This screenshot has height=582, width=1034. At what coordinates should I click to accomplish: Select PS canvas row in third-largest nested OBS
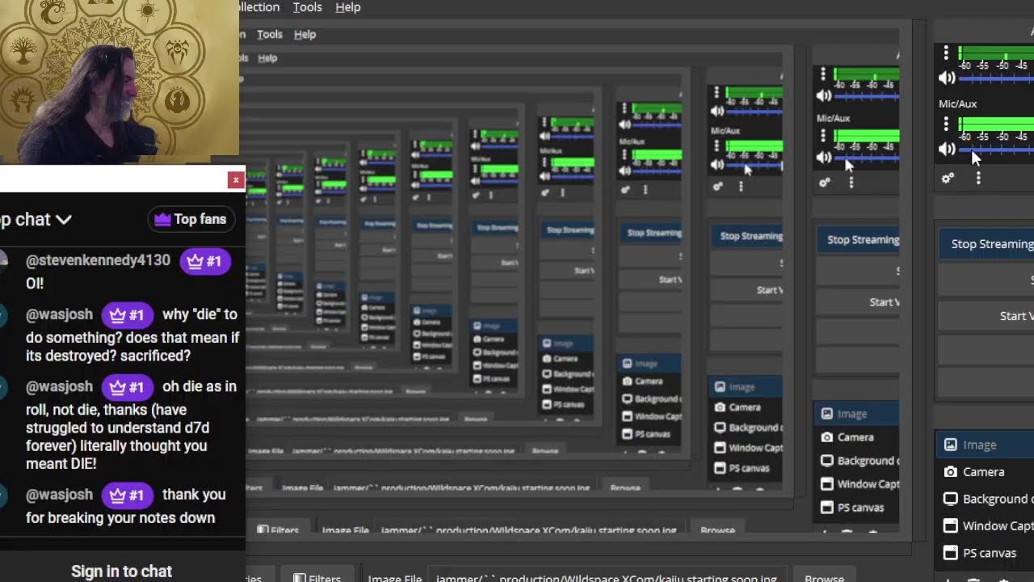tap(746, 468)
